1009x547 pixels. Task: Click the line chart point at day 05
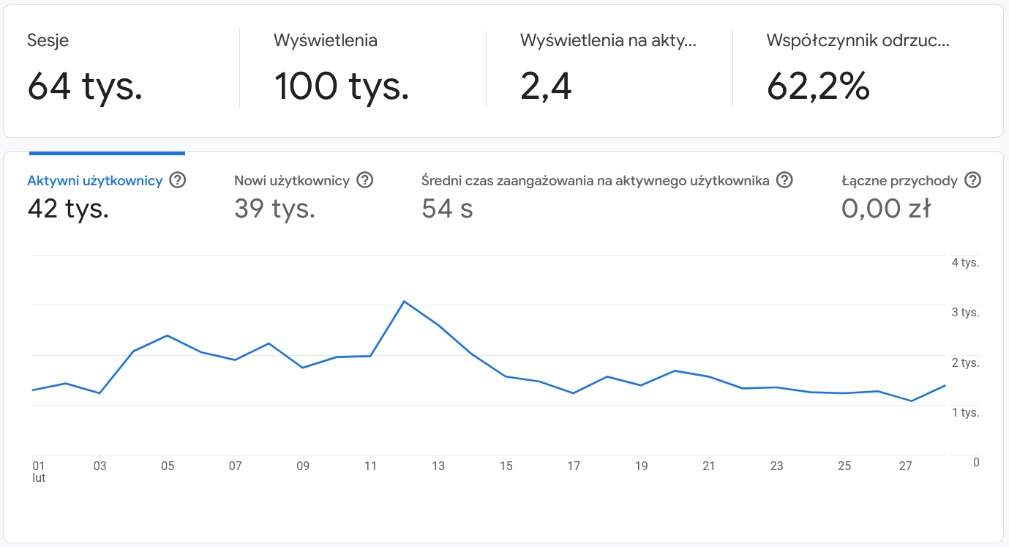coord(168,335)
